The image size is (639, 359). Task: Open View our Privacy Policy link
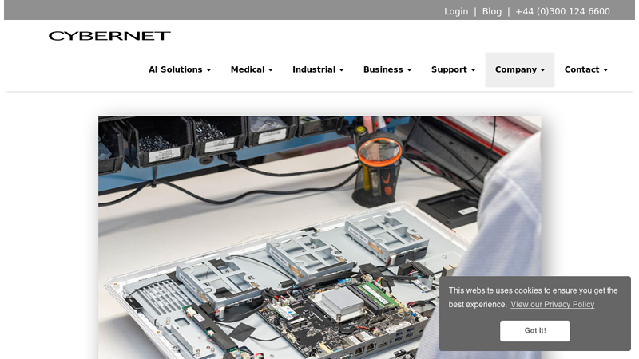click(552, 305)
